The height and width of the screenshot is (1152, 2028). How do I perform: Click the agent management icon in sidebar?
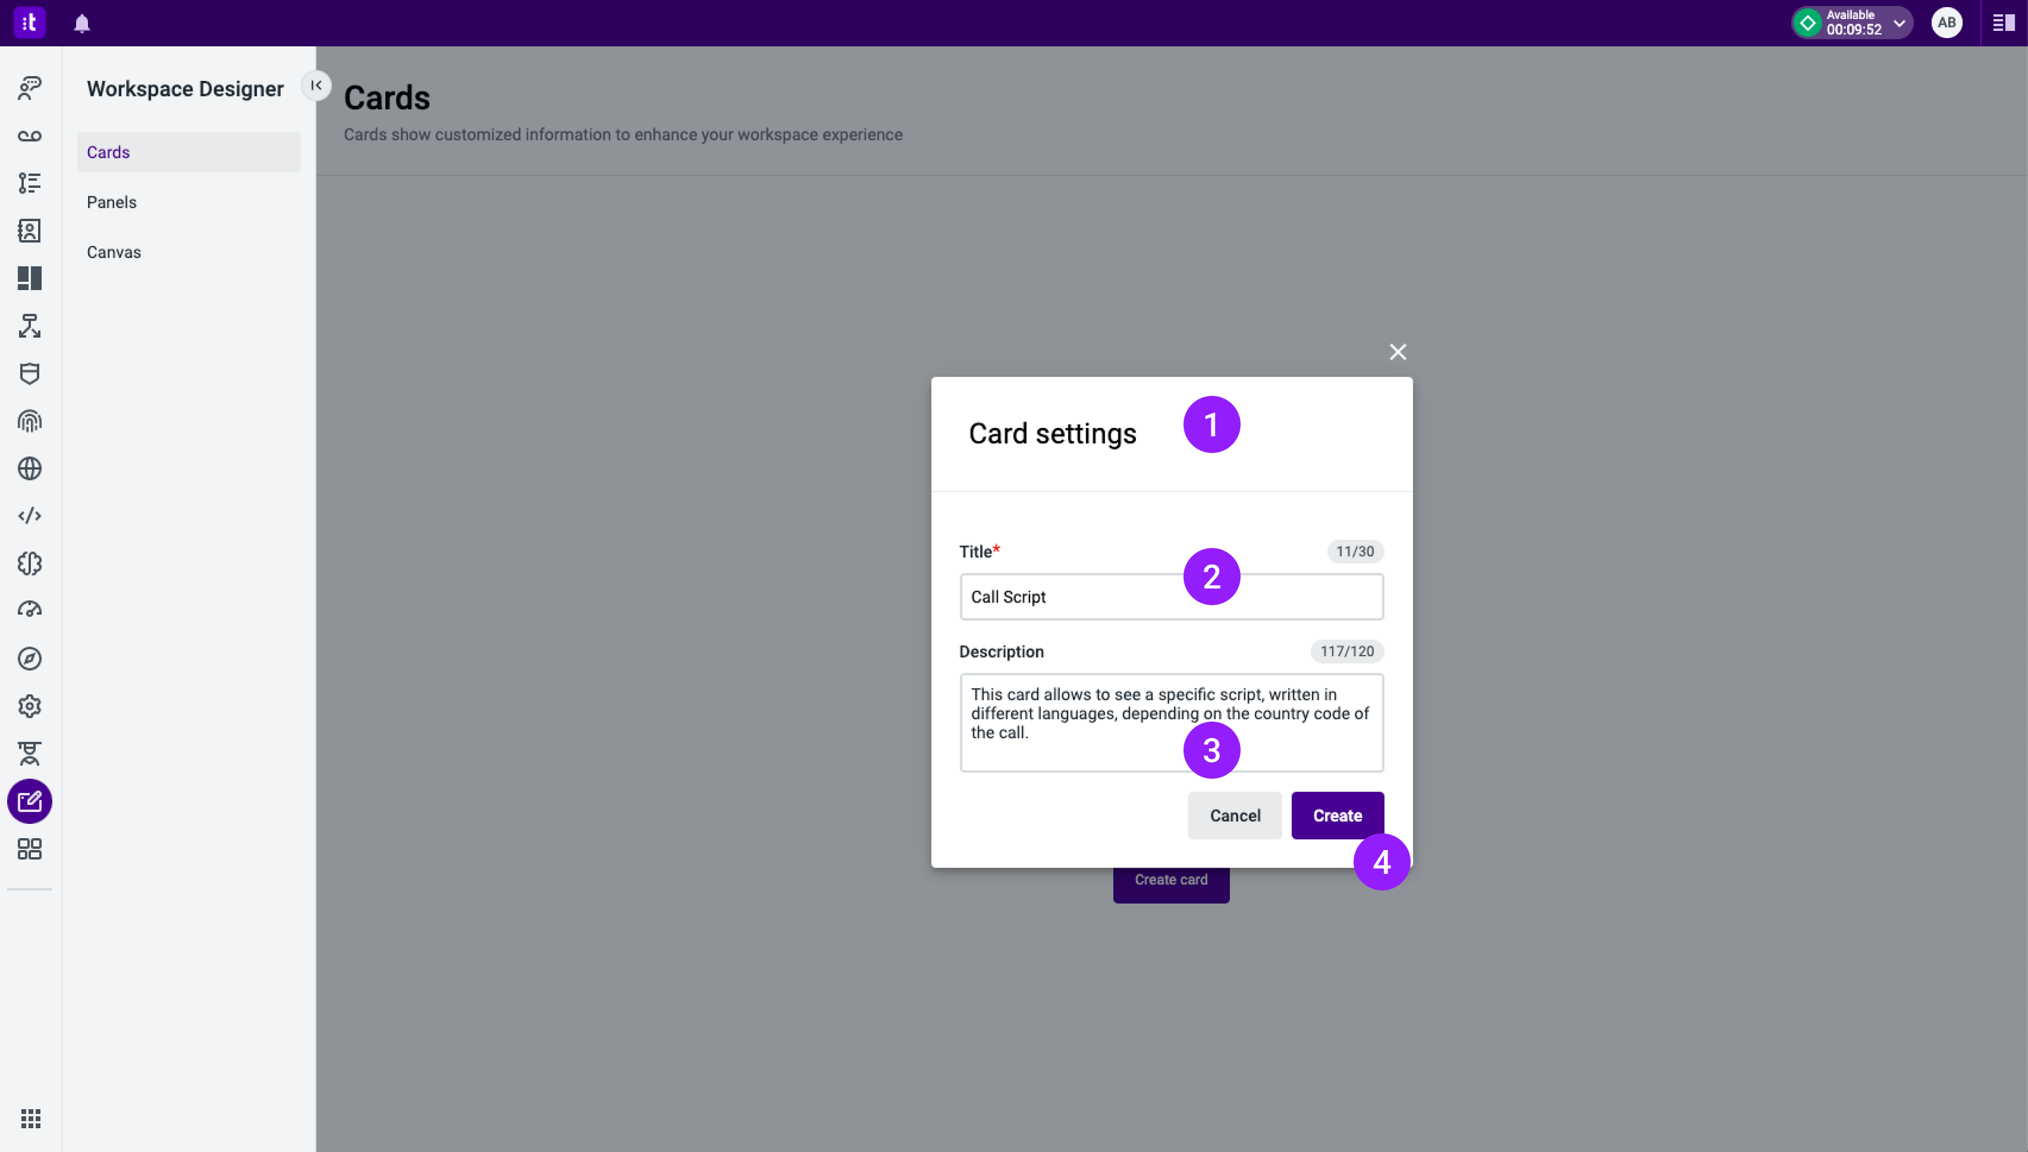[x=30, y=753]
